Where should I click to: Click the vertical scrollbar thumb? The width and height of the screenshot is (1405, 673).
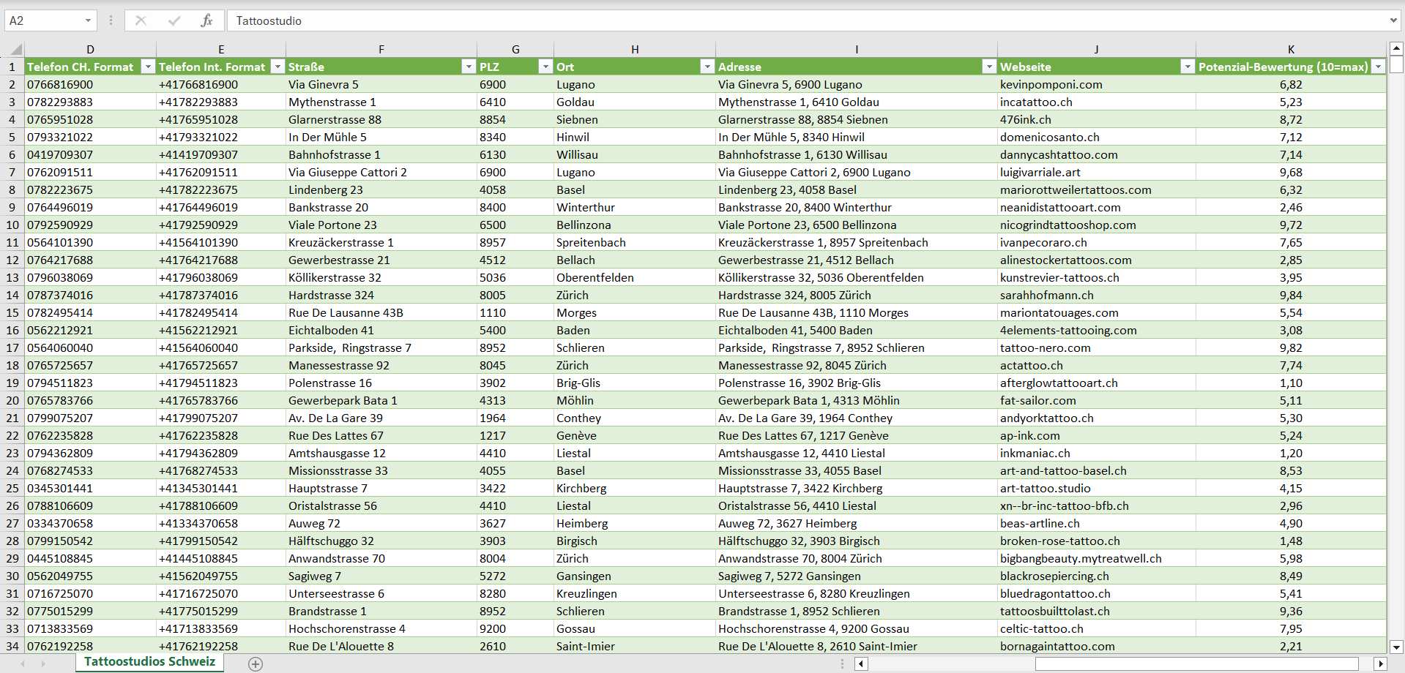click(1396, 65)
